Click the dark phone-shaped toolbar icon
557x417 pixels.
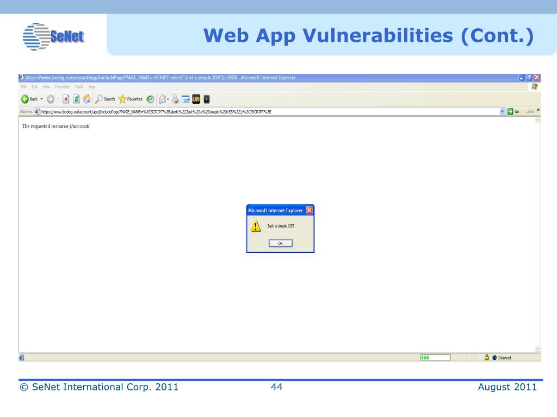pos(207,99)
